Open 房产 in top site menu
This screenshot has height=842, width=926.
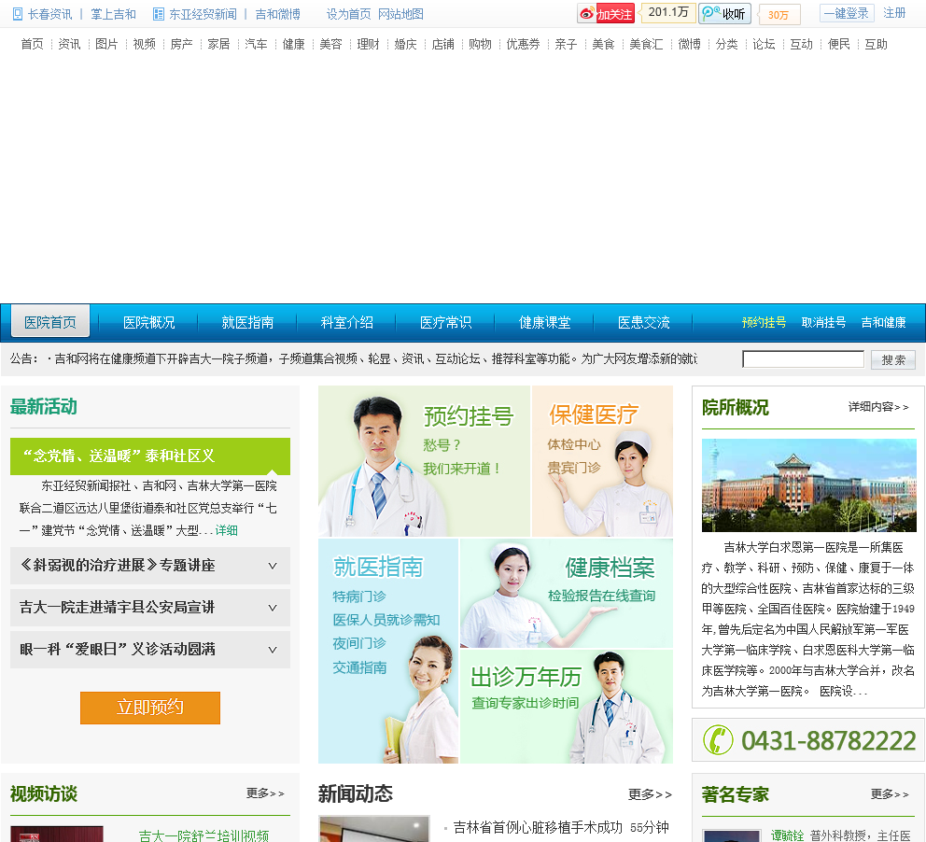click(x=181, y=44)
